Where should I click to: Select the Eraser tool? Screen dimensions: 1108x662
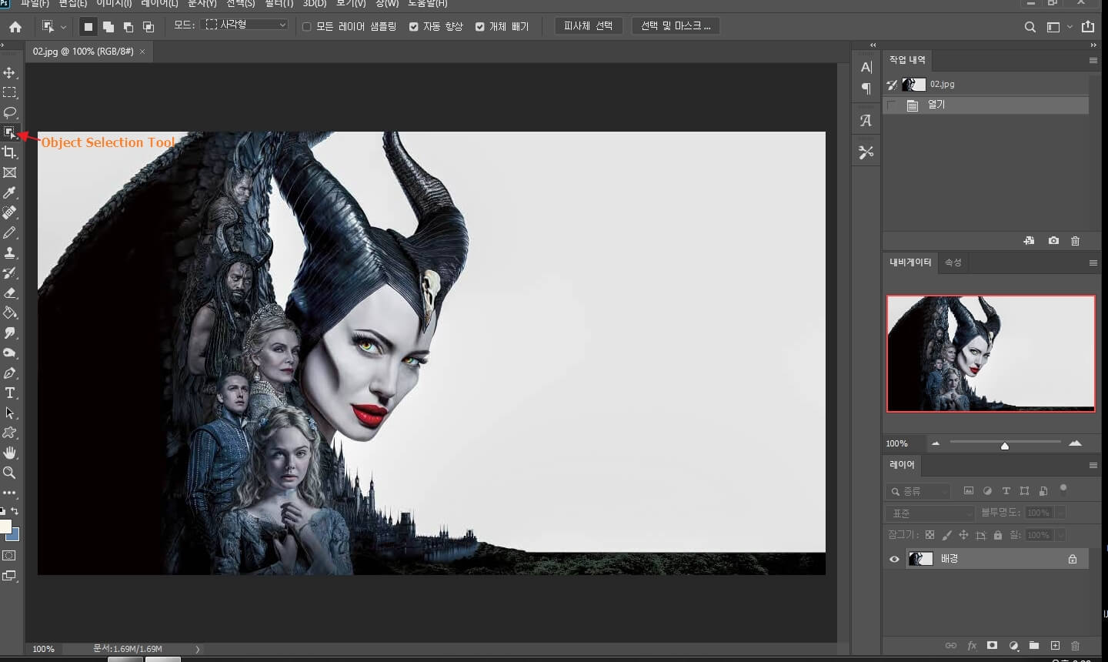coord(10,293)
